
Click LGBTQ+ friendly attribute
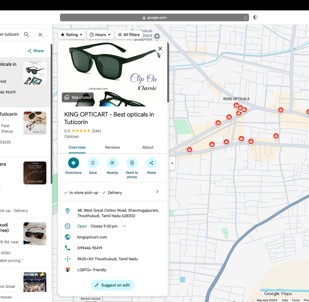tap(92, 270)
